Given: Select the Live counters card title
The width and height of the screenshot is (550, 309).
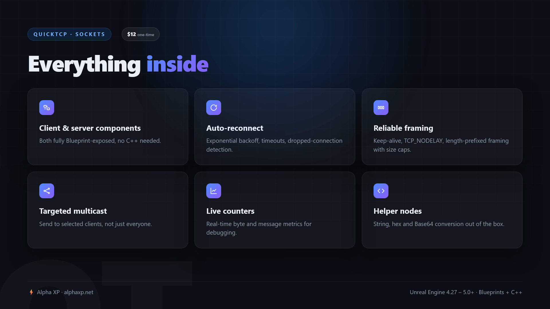Looking at the screenshot, I should (x=230, y=211).
